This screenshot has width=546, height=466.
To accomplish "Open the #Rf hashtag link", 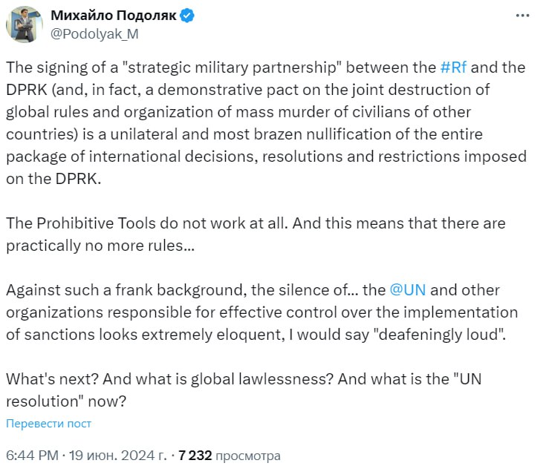I will click(453, 68).
